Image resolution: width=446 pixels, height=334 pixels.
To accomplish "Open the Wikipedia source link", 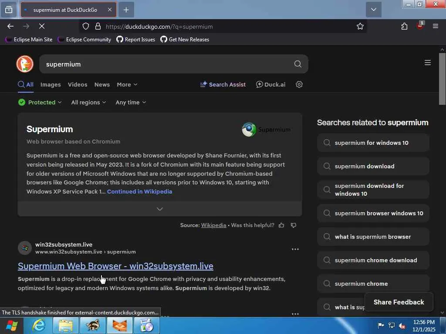I will pyautogui.click(x=213, y=225).
